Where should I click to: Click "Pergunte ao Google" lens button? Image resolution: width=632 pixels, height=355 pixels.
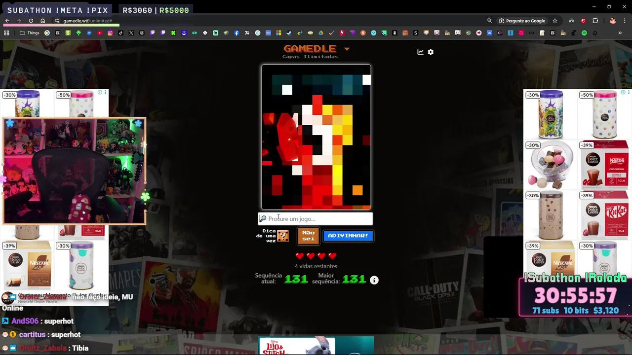[x=522, y=21]
